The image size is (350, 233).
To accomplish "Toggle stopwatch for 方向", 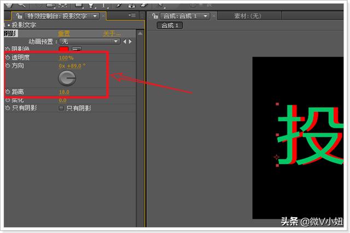I will (x=8, y=65).
